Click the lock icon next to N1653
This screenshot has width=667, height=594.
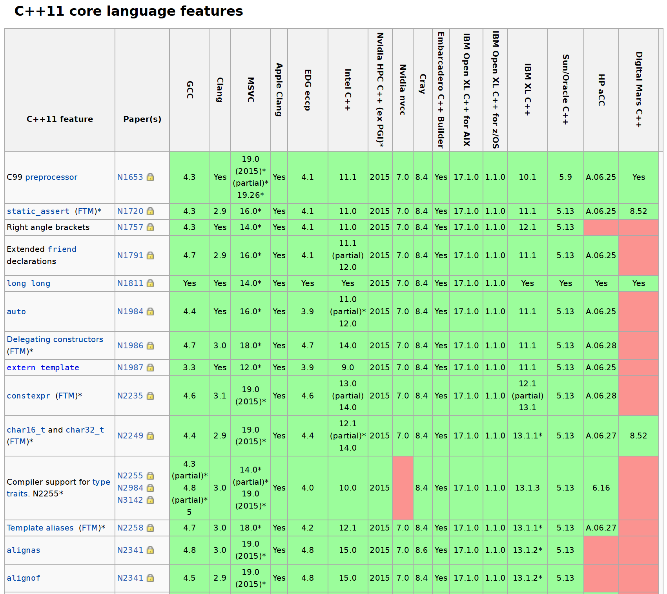tap(150, 177)
